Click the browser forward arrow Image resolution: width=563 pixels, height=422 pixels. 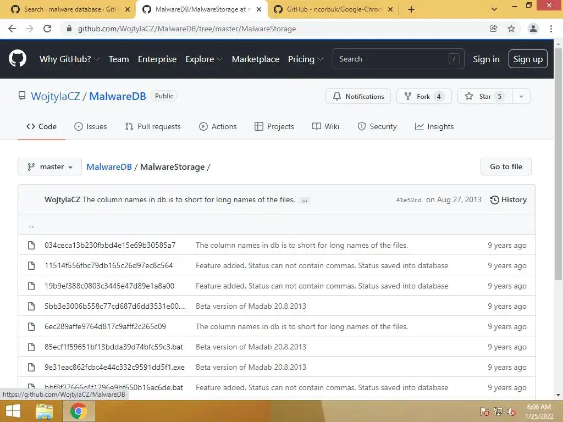30,29
